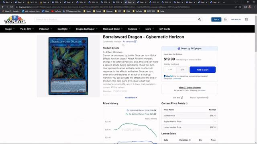
Task: Toggle the Unlimited Market Price legend icon
Action: click(128, 110)
